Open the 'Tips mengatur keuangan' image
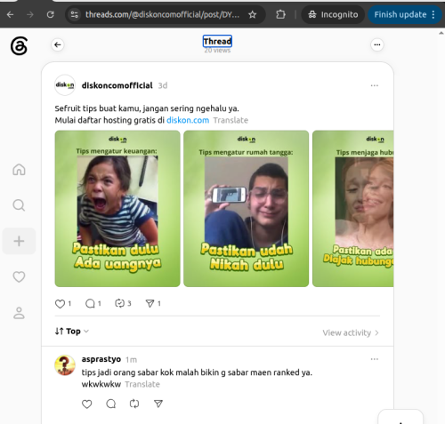The image size is (445, 424). (x=117, y=209)
